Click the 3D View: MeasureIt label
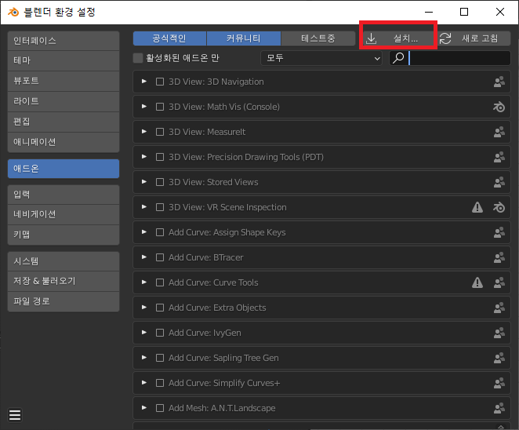This screenshot has height=430, width=519. (x=207, y=132)
